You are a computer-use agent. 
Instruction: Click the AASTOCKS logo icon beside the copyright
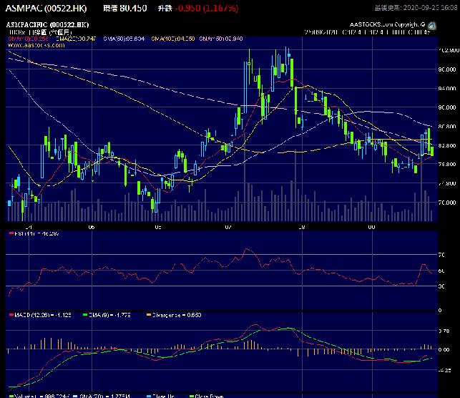click(x=431, y=25)
